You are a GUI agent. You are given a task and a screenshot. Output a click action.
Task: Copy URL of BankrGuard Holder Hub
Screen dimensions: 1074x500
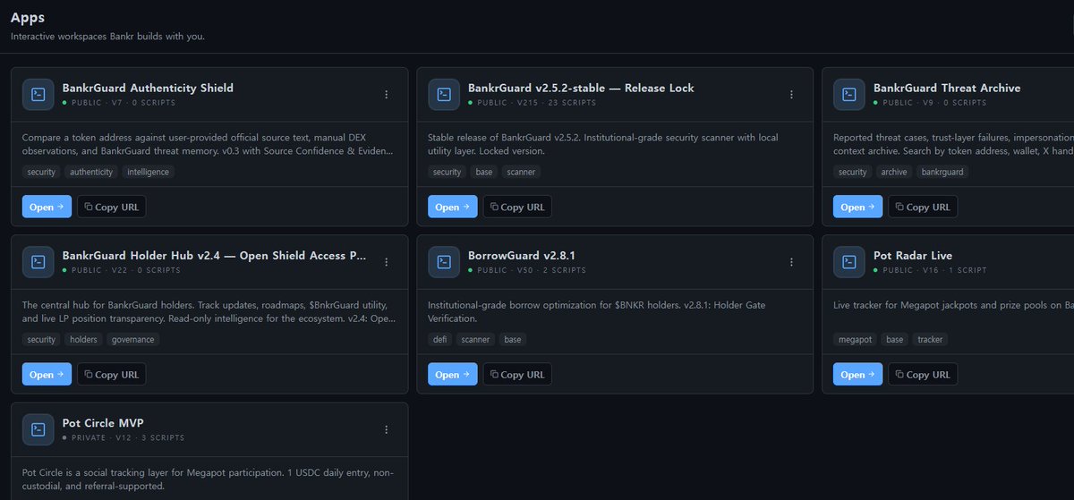(112, 374)
